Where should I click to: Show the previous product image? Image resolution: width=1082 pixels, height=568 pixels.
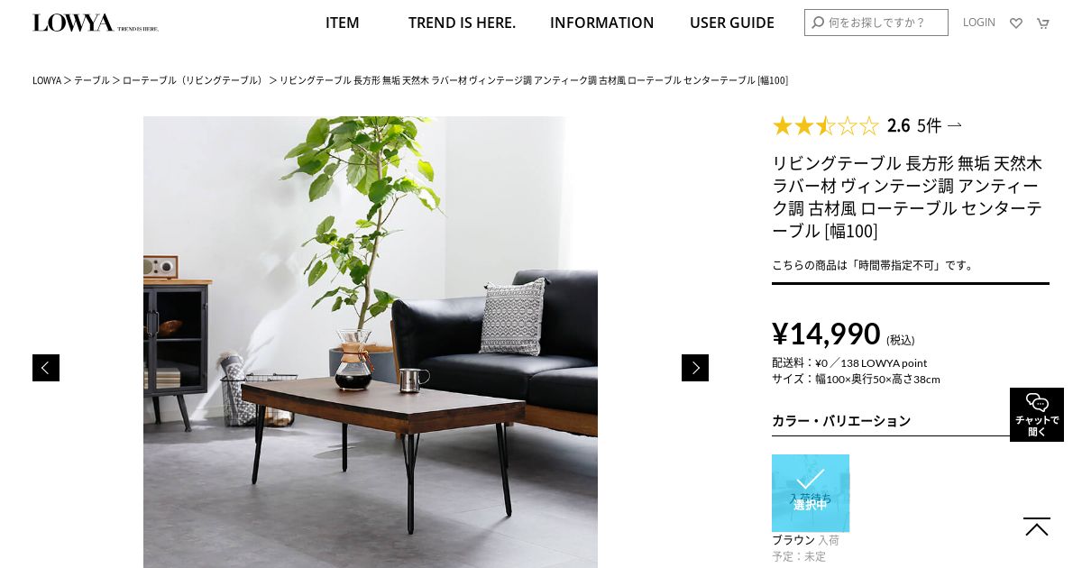click(46, 368)
